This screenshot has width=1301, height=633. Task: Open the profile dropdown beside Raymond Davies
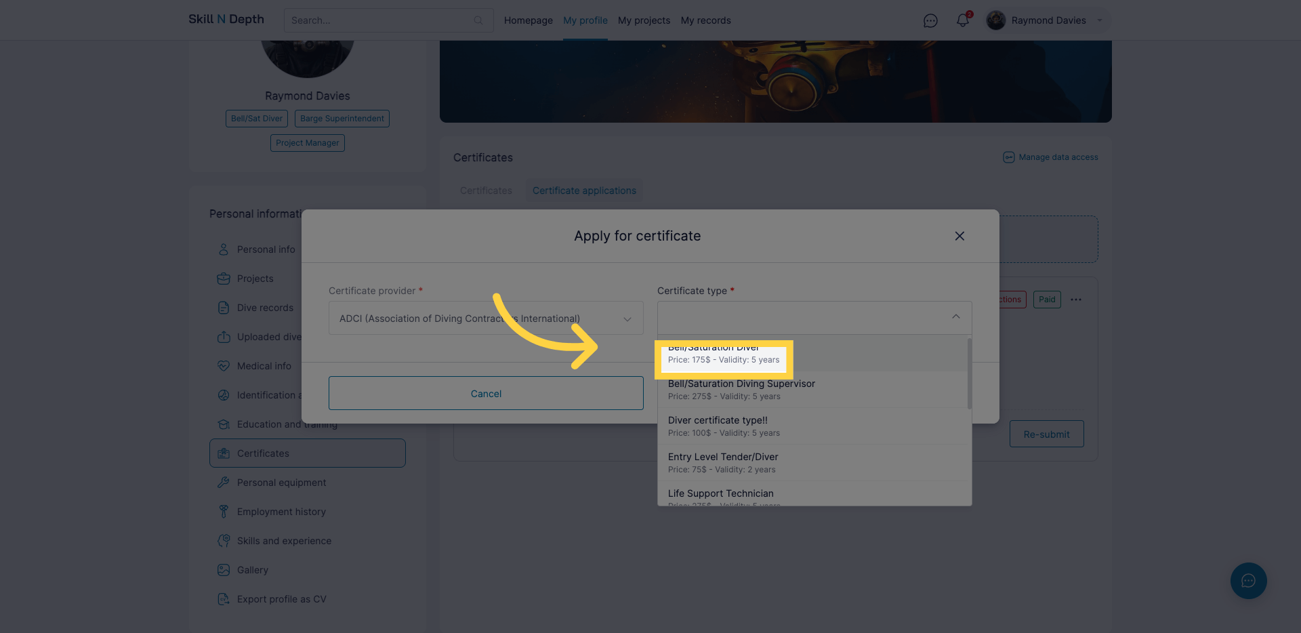(1099, 20)
